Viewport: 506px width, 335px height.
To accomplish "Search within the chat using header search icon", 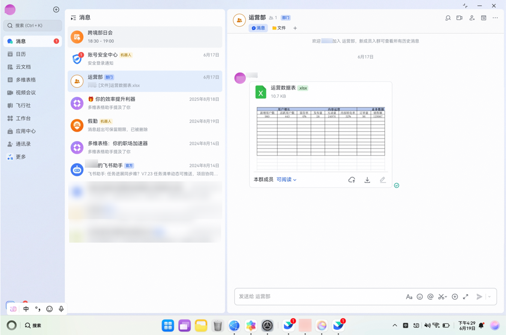I will click(x=448, y=18).
